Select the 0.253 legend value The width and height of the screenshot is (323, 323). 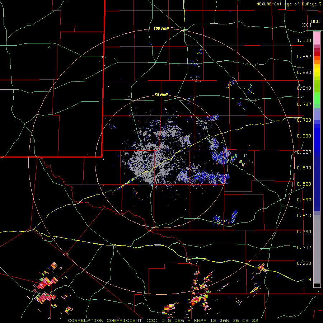pyautogui.click(x=304, y=263)
